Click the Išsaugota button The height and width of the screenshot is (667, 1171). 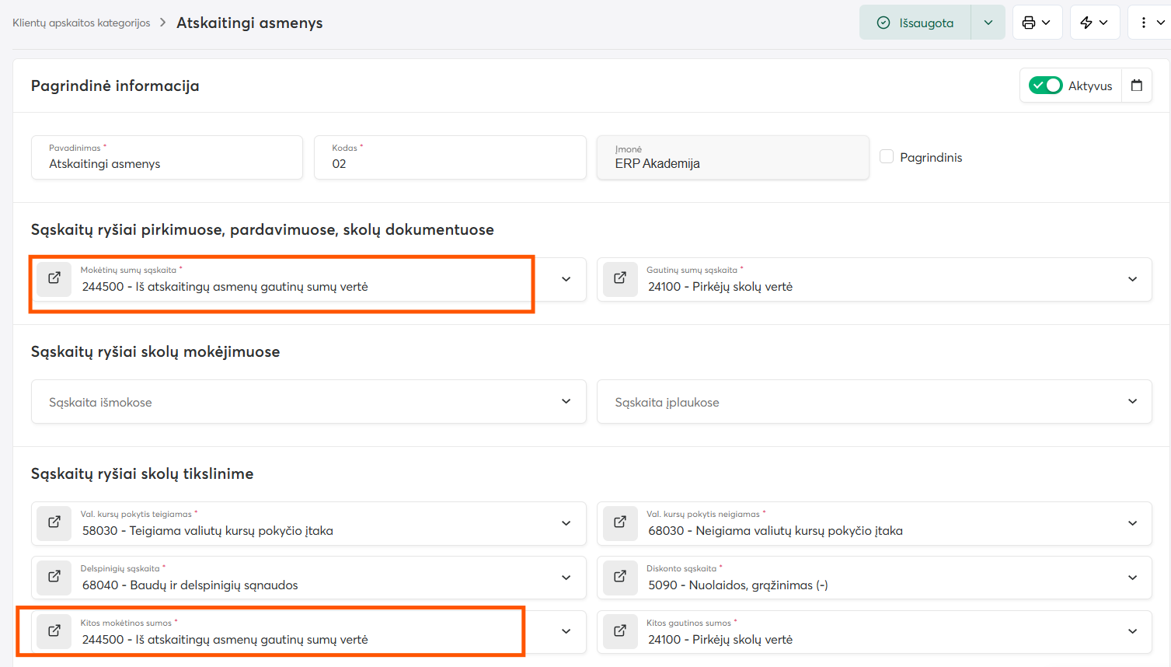click(915, 23)
